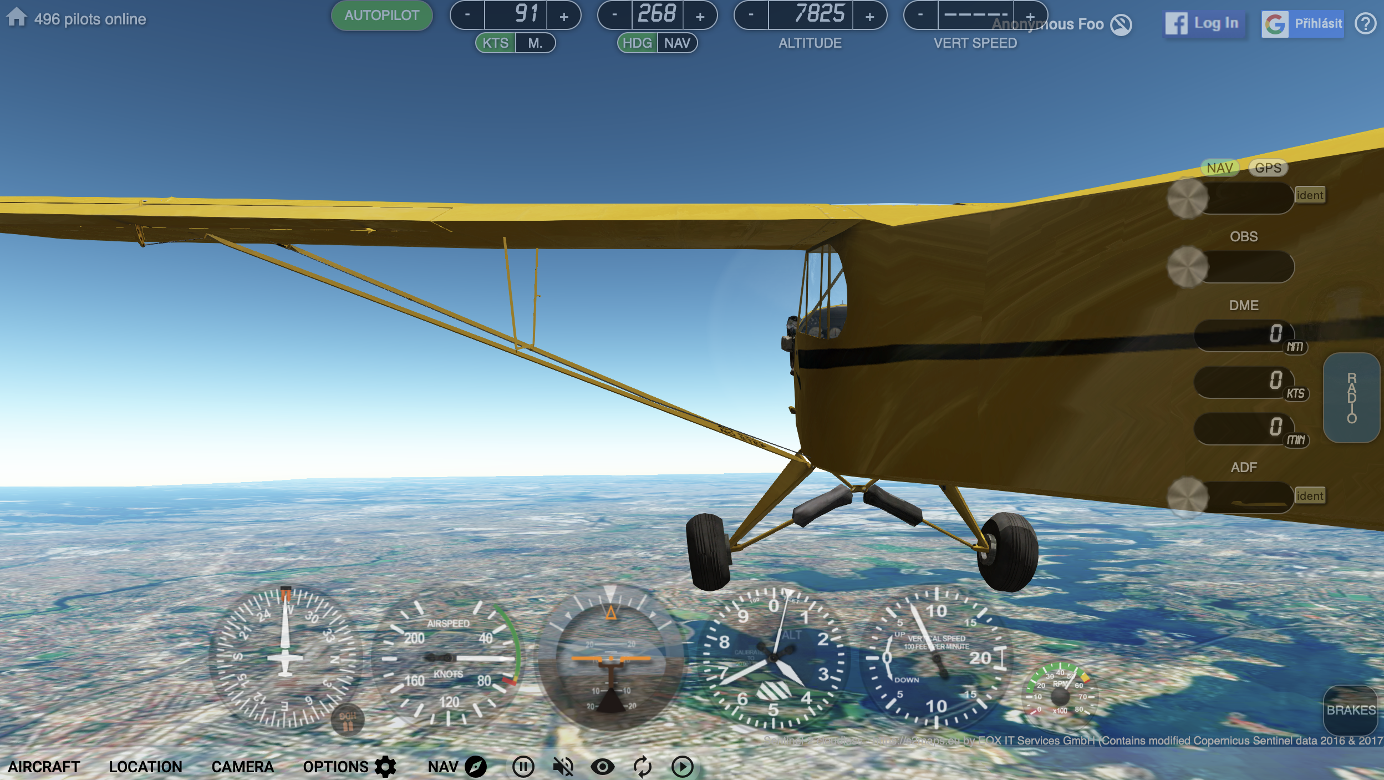Engage the AUTOPILOT
The image size is (1384, 780).
(381, 16)
